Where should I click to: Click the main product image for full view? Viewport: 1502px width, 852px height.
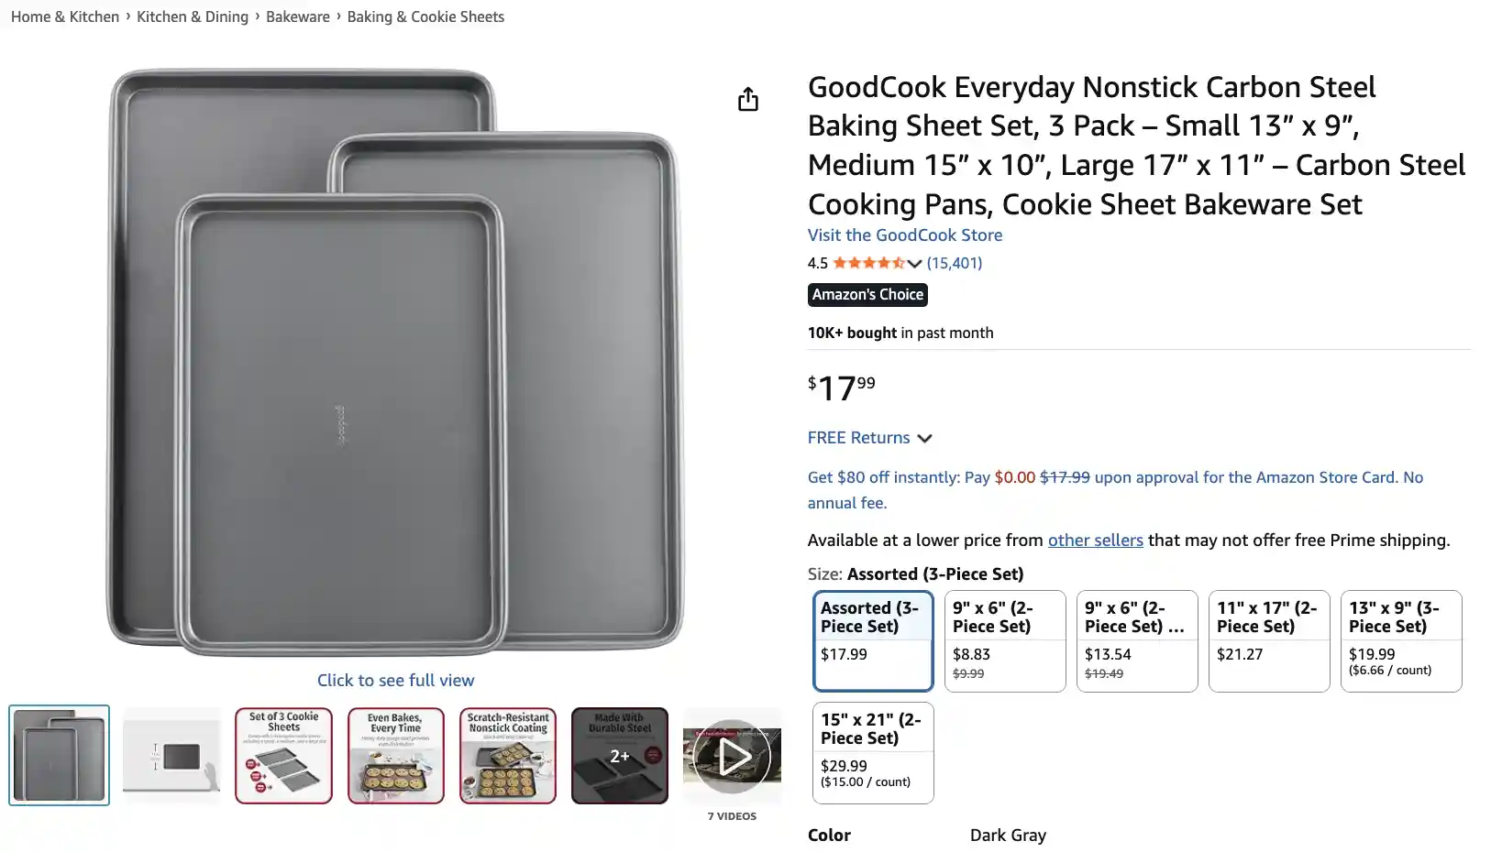point(395,362)
